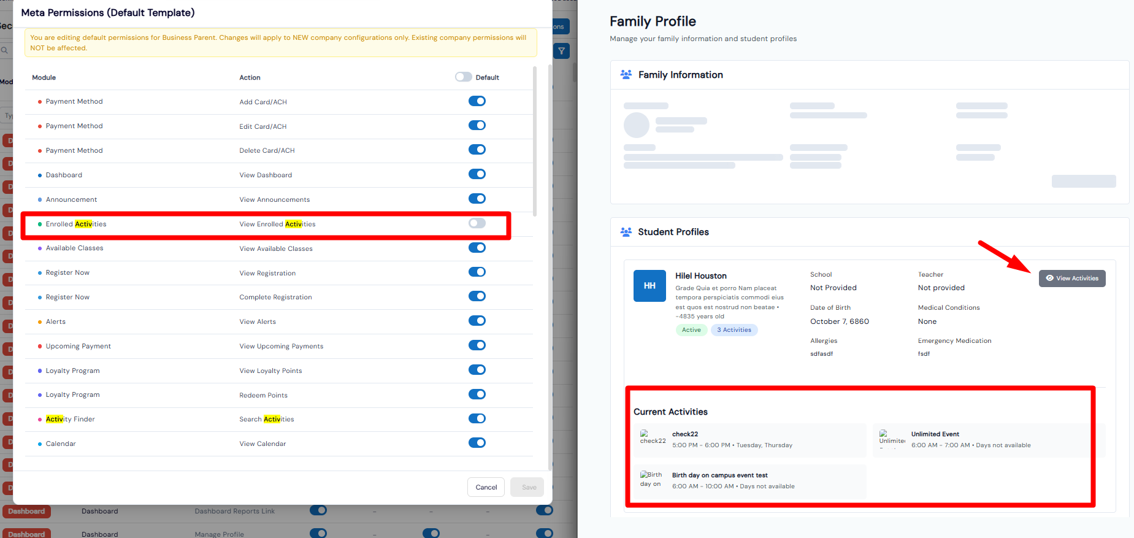
Task: Click the Birth day event thumbnail
Action: [x=651, y=479]
